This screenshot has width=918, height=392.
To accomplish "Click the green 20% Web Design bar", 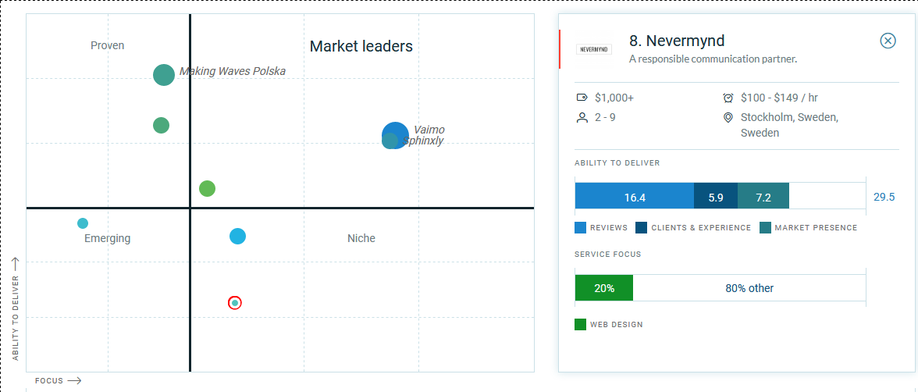I will tap(603, 288).
